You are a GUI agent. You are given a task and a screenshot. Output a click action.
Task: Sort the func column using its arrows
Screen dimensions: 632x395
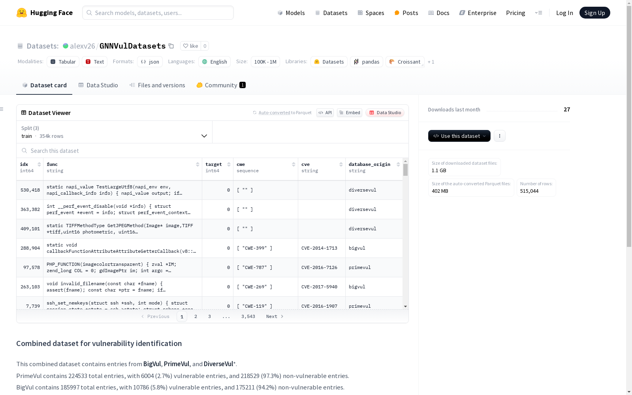point(197,164)
